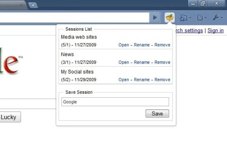Restore down the browser window
This screenshot has width=227, height=154.
[203, 3]
